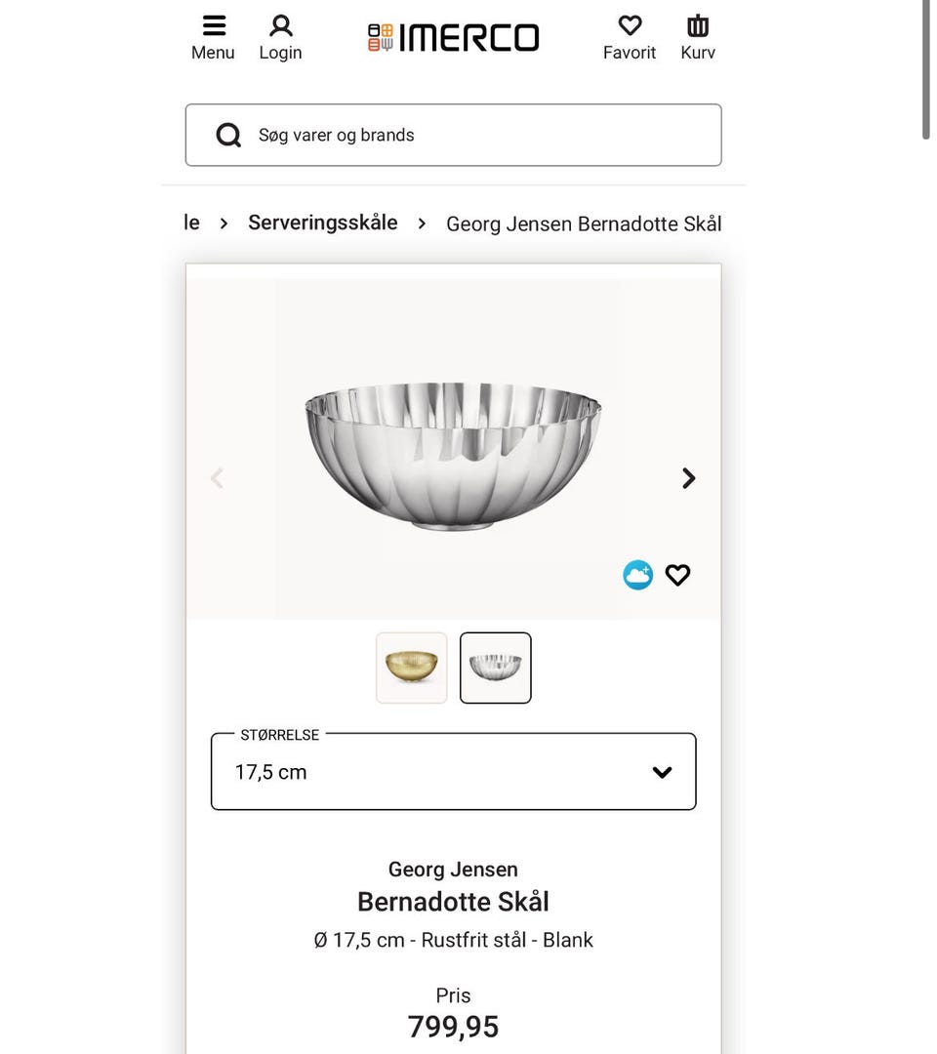Click the left arrow to view previous image

[217, 477]
